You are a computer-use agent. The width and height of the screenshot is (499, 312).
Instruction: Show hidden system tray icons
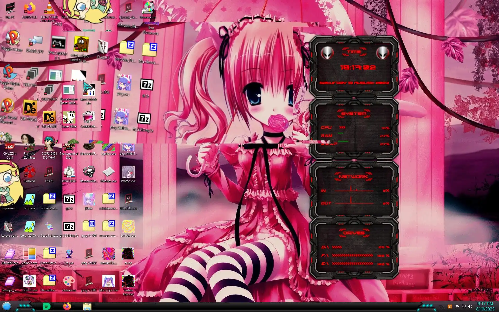click(442, 307)
